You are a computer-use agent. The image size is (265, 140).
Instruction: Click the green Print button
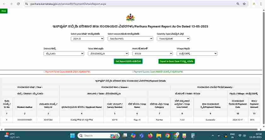3,11
